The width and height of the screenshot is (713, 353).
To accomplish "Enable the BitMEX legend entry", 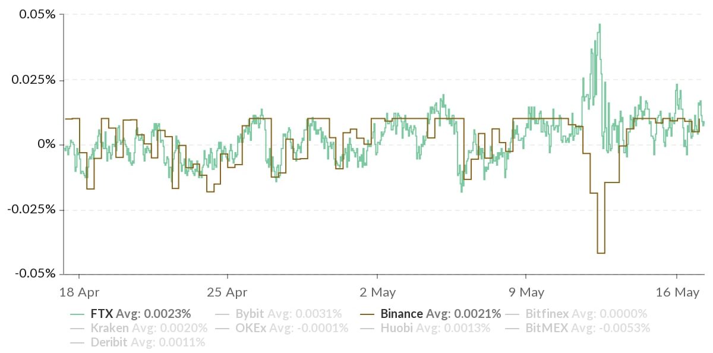I will point(588,328).
